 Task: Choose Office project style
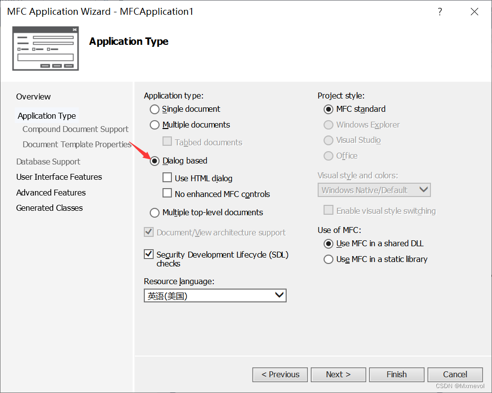pos(328,156)
